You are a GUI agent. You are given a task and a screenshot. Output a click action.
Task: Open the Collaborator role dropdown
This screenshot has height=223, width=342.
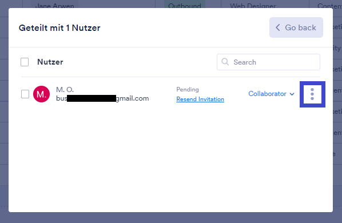[x=271, y=94]
